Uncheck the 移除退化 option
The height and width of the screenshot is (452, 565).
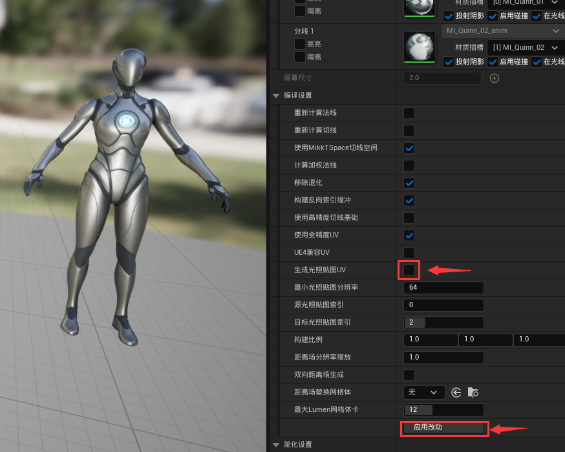pos(409,183)
